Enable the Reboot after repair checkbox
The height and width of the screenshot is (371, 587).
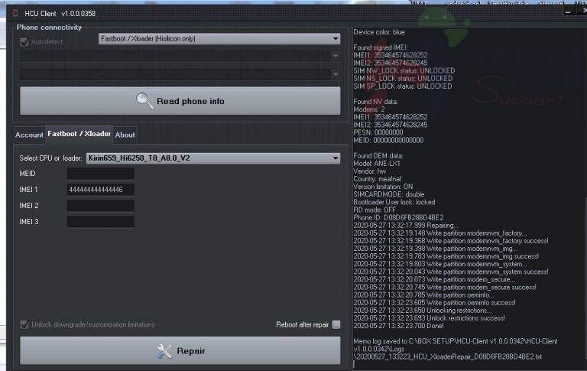[x=336, y=324]
